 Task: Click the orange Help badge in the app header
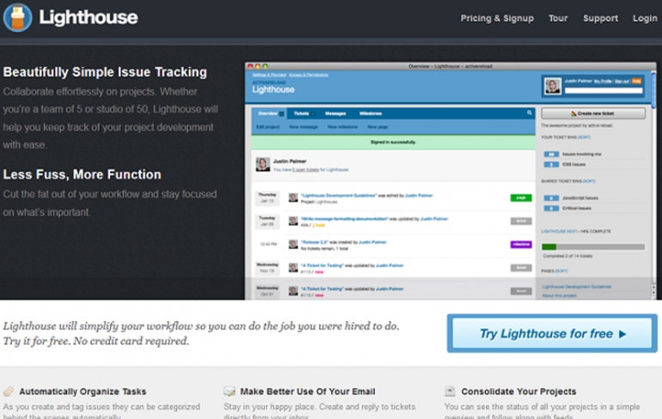(x=637, y=81)
